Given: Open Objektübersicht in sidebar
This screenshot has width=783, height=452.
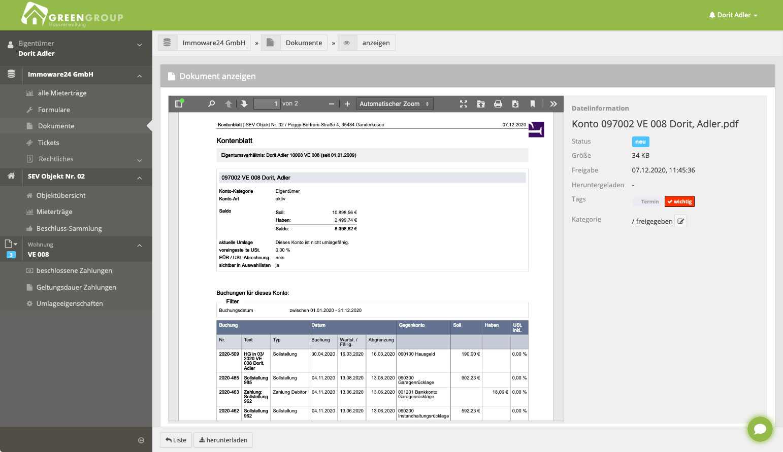Looking at the screenshot, I should point(61,195).
